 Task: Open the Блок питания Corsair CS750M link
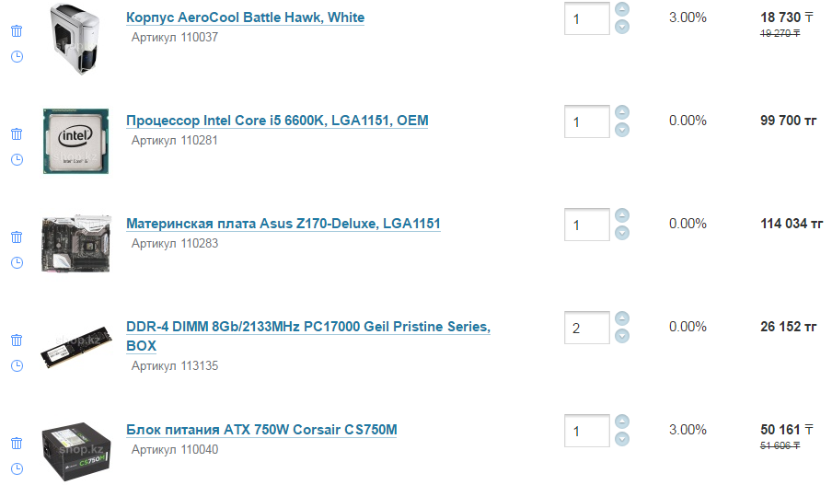261,430
